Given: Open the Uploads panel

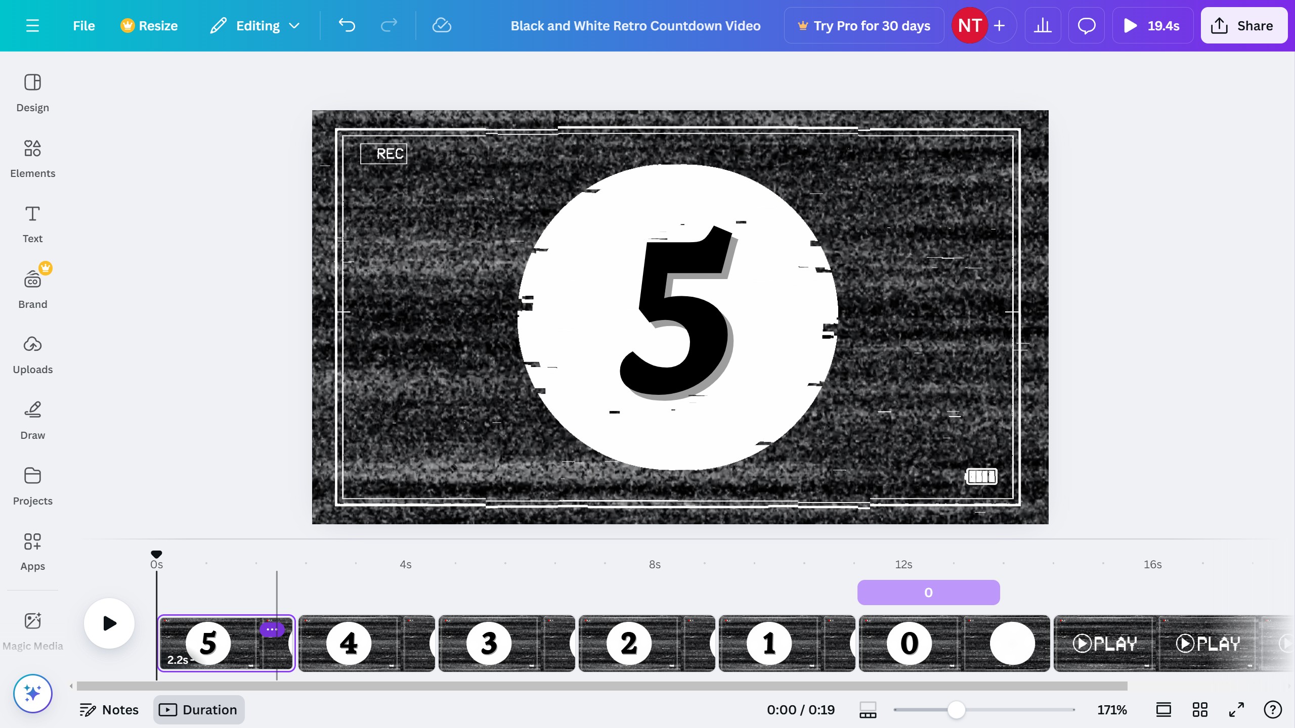Looking at the screenshot, I should click(x=32, y=354).
